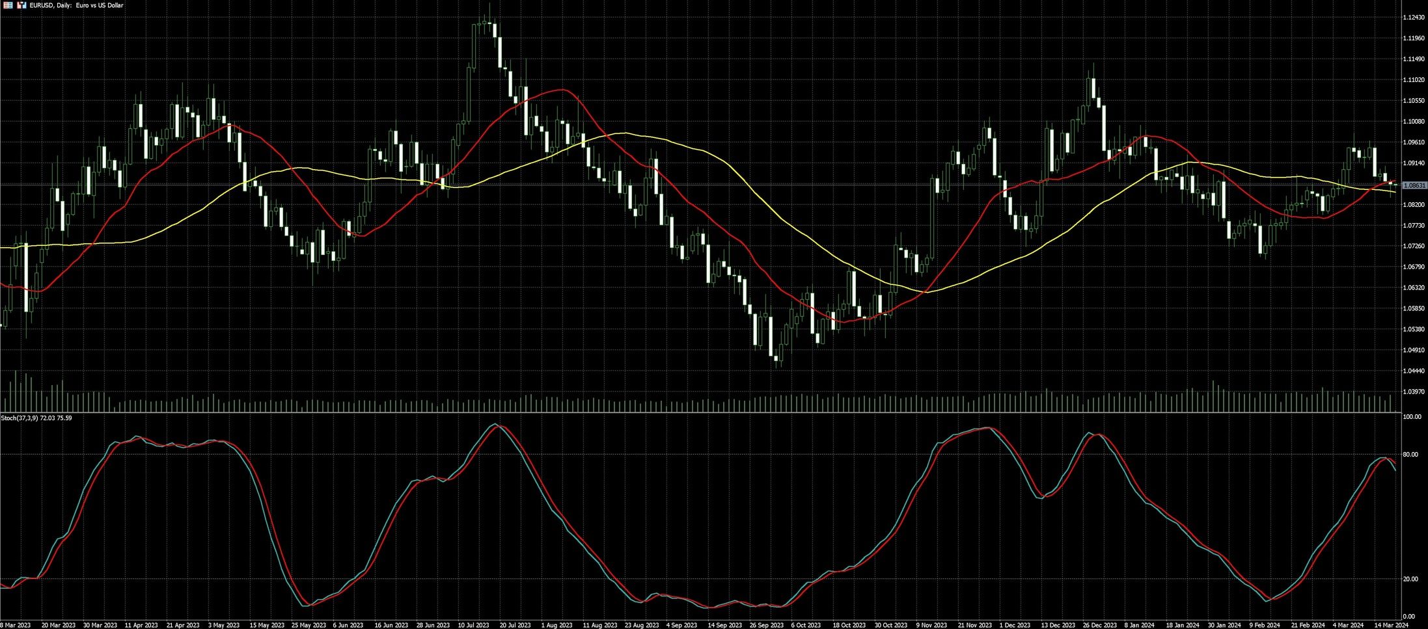Click the 6 Oct 2023 date label
Image resolution: width=1428 pixels, height=629 pixels.
coord(805,625)
